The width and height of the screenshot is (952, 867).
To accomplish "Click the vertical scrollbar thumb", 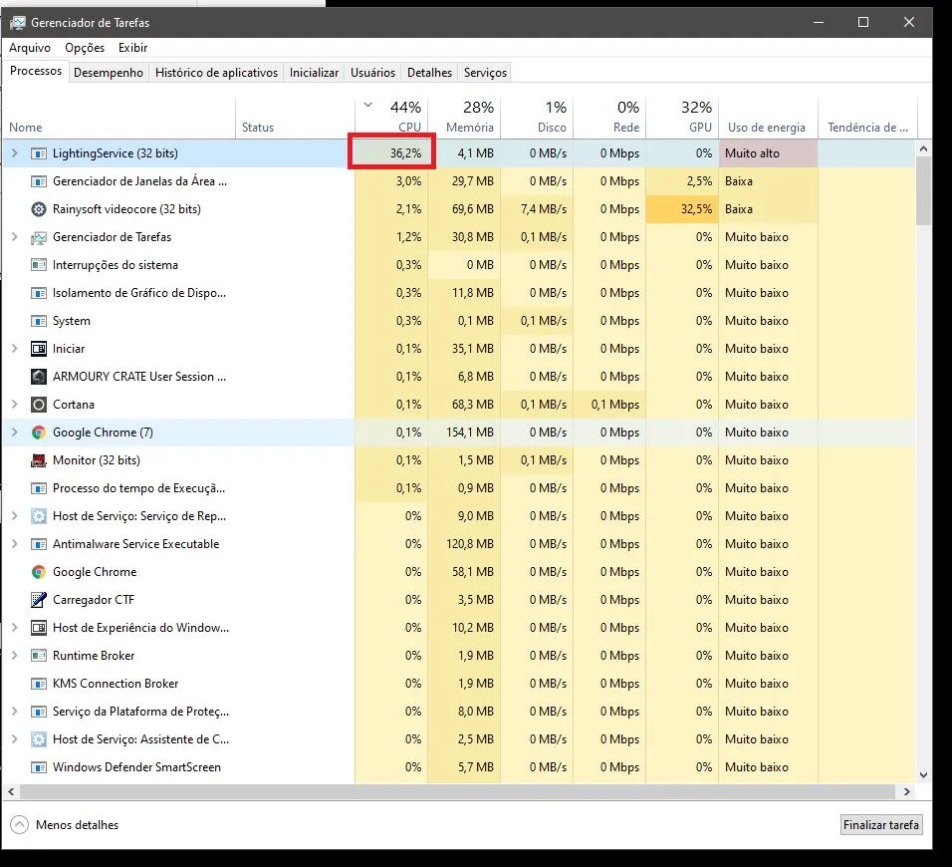I will 923,190.
